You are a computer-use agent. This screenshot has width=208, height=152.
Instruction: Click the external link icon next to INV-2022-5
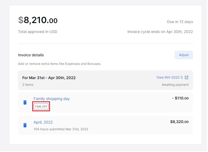coord(187,77)
